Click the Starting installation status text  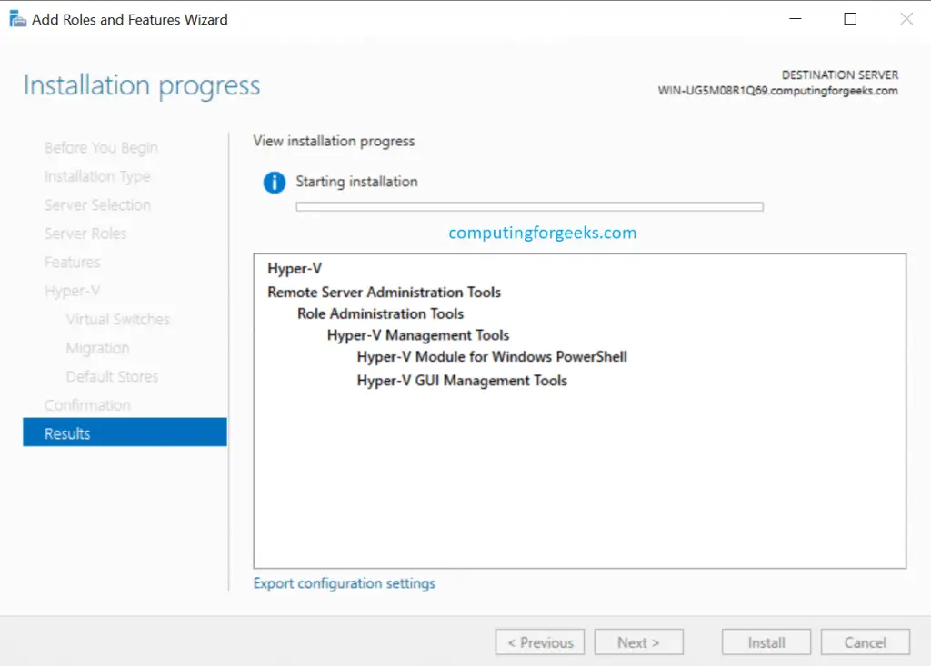point(356,182)
